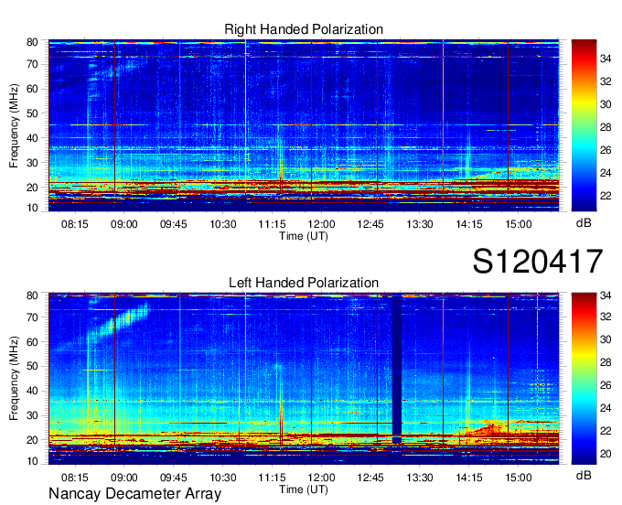Click the 34 value on Right Handed colorbar
The width and height of the screenshot is (622, 505).
606,59
